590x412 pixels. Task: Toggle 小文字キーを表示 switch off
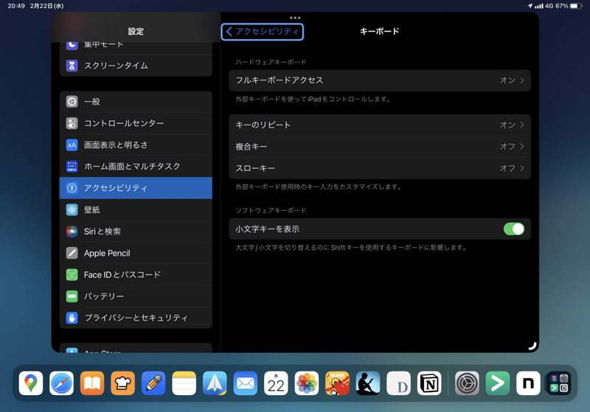pyautogui.click(x=513, y=229)
